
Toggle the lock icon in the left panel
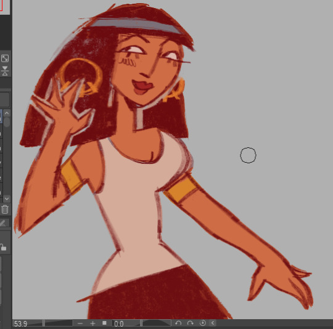(x=3, y=247)
